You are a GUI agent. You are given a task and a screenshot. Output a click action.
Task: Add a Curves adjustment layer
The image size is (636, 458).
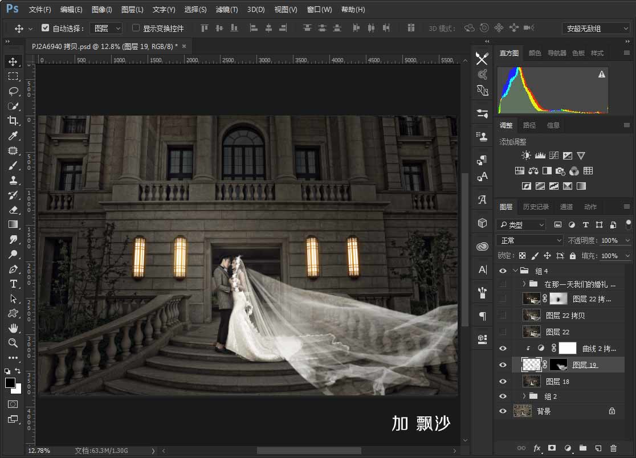553,155
